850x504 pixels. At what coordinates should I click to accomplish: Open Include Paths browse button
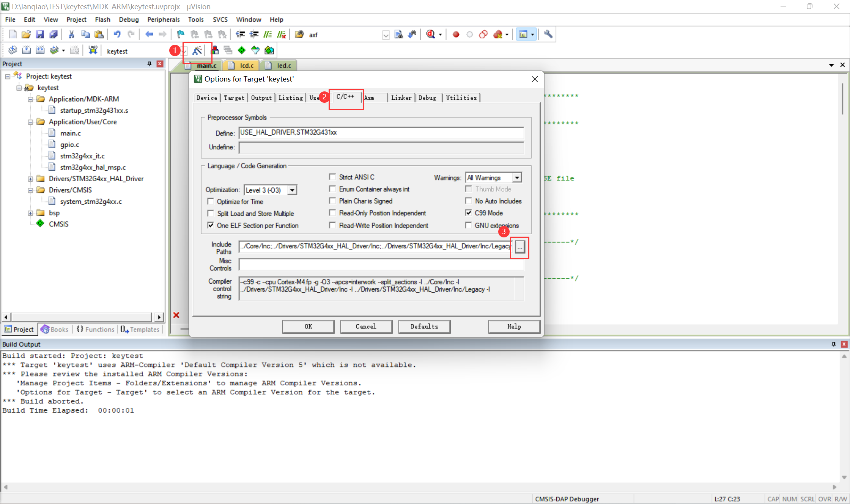pos(520,247)
